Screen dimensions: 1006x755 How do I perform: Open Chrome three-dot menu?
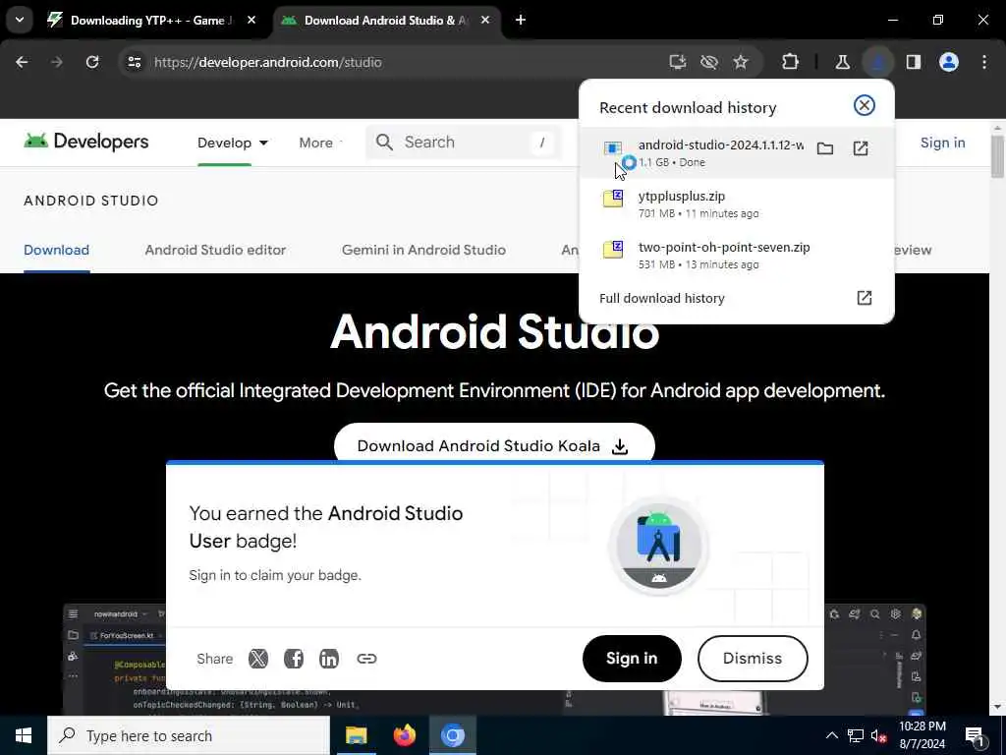point(984,62)
